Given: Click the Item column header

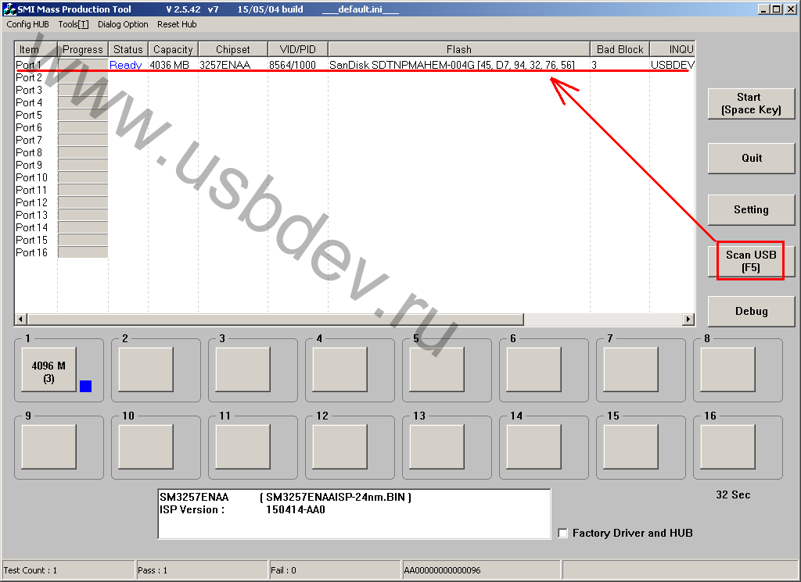Looking at the screenshot, I should pos(35,49).
